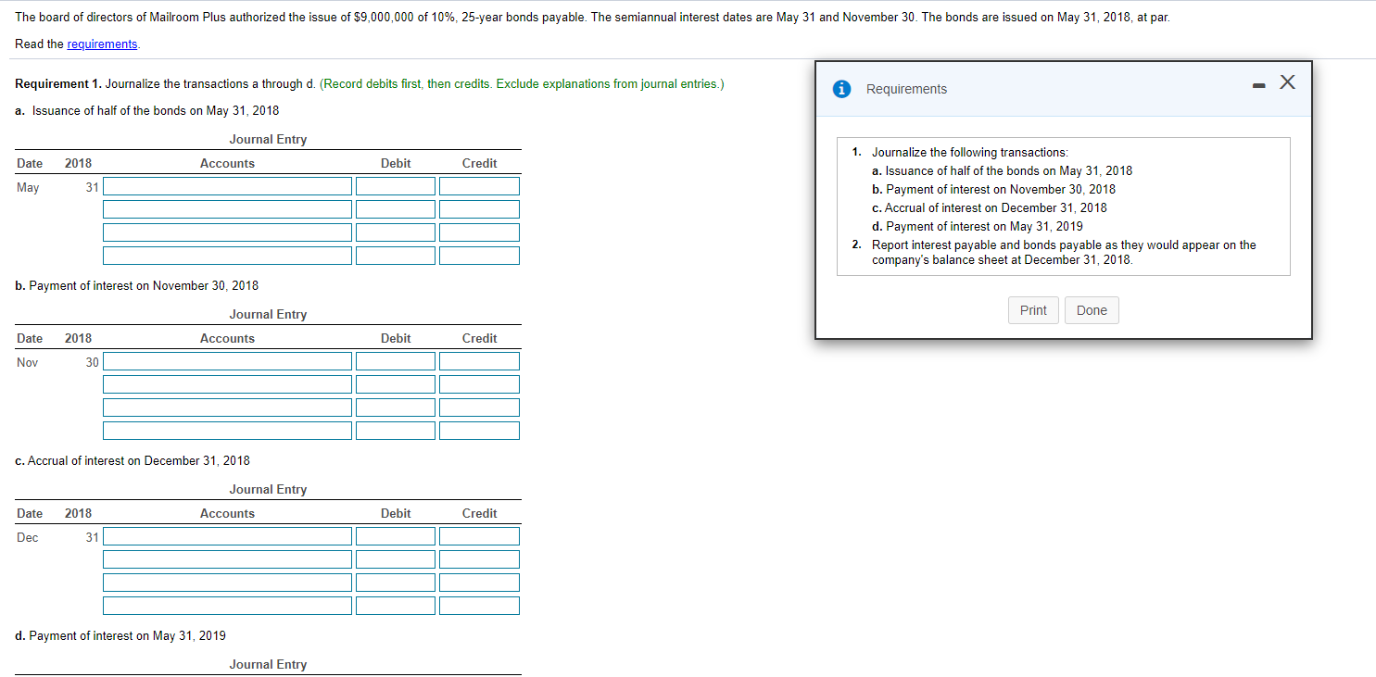Click the 'b. Payment of interest on November 30, 2018' worksheet heading

[137, 285]
